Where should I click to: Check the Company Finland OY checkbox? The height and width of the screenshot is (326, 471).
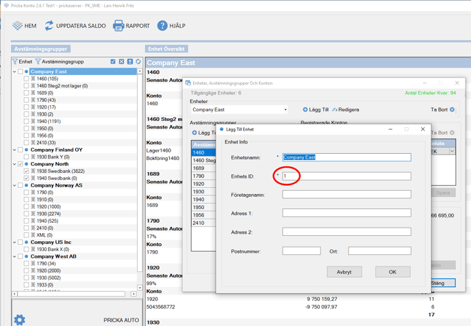point(21,150)
